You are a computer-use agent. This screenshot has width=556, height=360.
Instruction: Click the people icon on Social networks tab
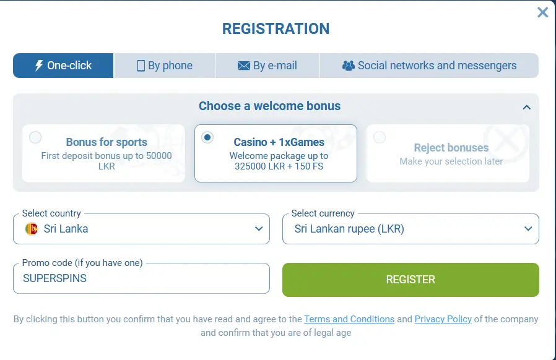tap(348, 65)
